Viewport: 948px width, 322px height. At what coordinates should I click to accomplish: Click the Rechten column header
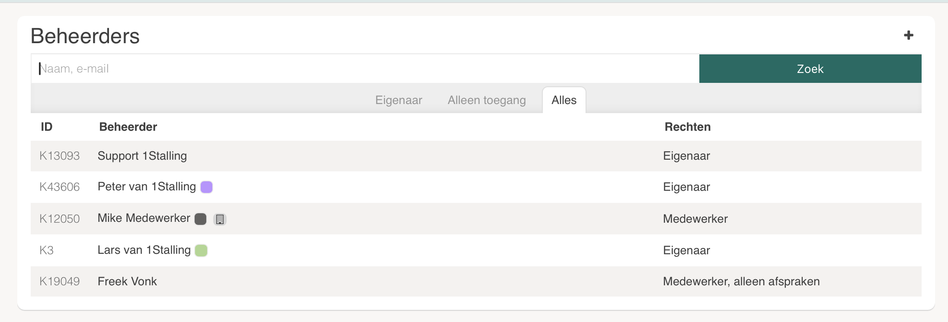687,127
